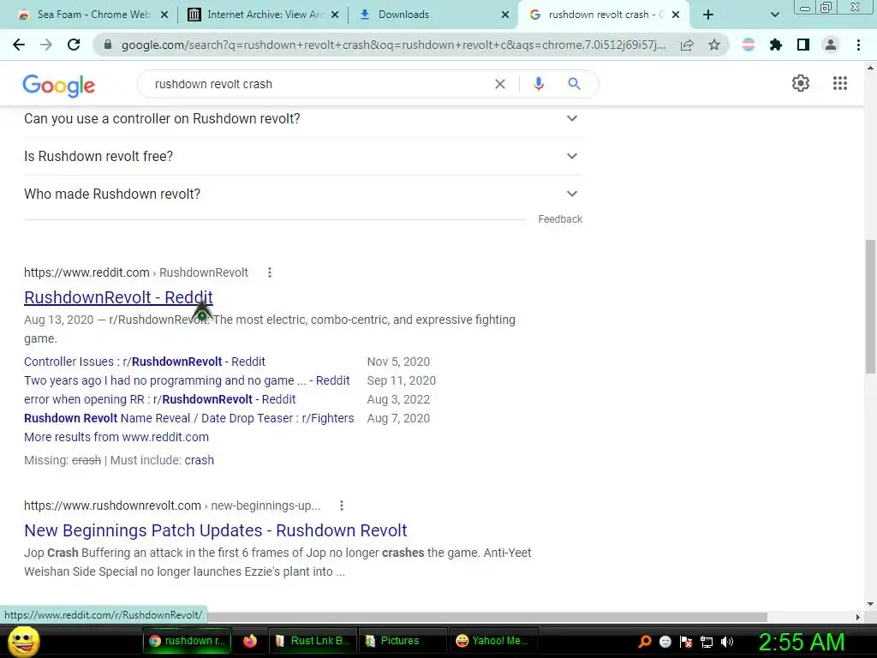Open the Google apps grid
Viewport: 877px width, 658px height.
click(x=840, y=83)
